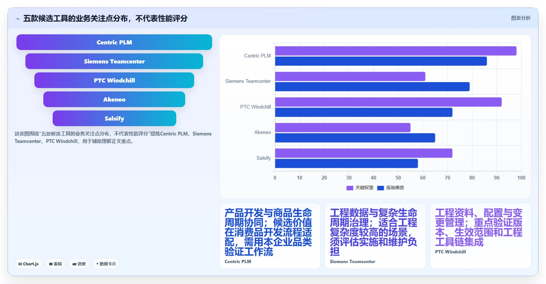This screenshot has height=284, width=546.
Task: Click the x-axis tick label 70
Action: pos(448,178)
